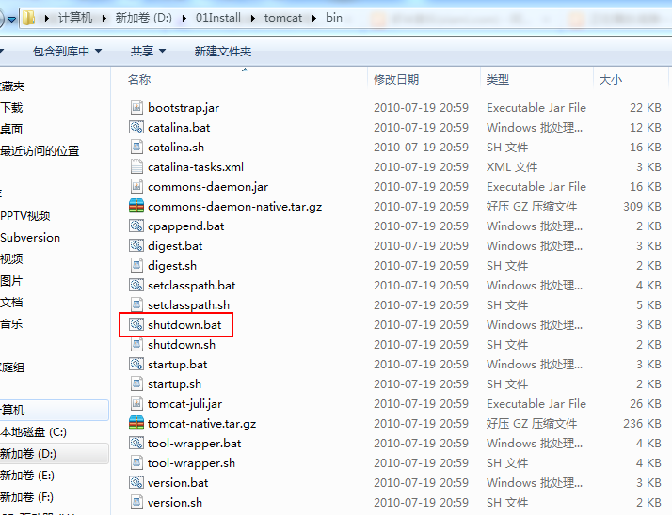
Task: Select the startup.bat file icon
Action: [x=136, y=364]
